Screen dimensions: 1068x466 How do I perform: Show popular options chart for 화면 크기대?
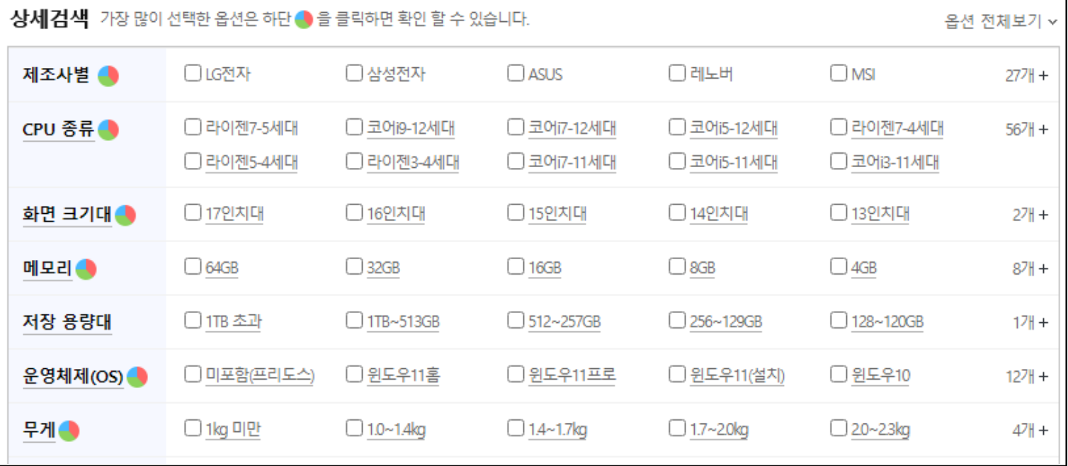point(125,215)
